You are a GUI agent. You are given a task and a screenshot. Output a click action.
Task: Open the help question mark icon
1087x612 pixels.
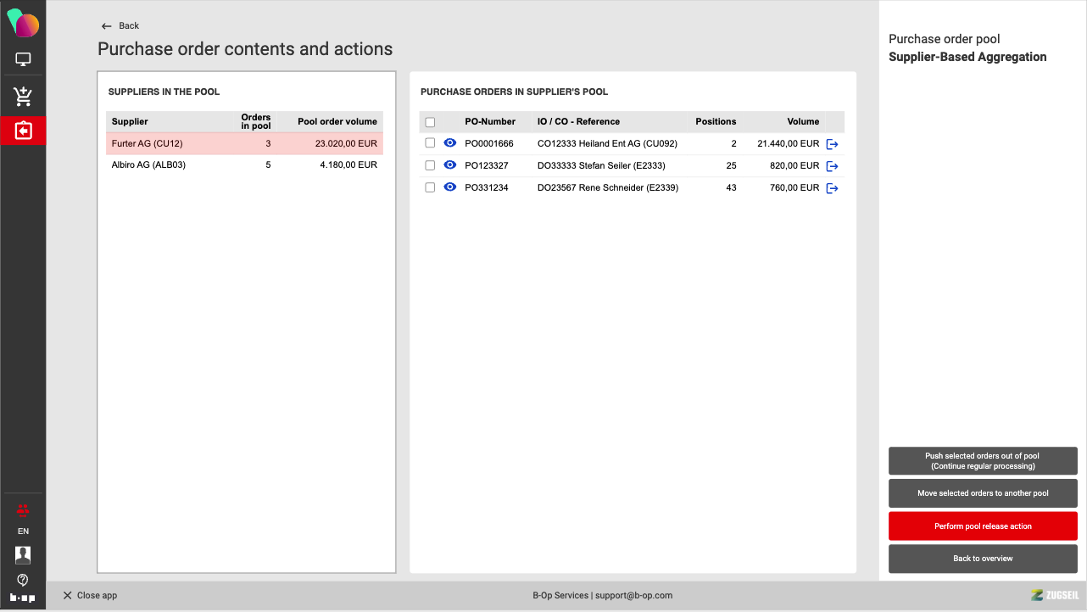pyautogui.click(x=23, y=580)
